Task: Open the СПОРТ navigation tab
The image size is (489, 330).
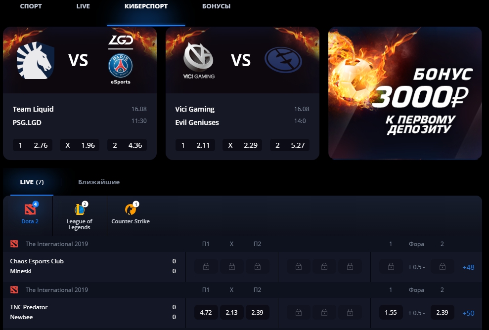Action: pyautogui.click(x=31, y=6)
